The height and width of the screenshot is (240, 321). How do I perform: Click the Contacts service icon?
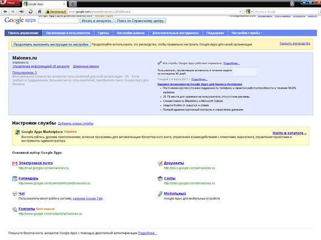15,209
